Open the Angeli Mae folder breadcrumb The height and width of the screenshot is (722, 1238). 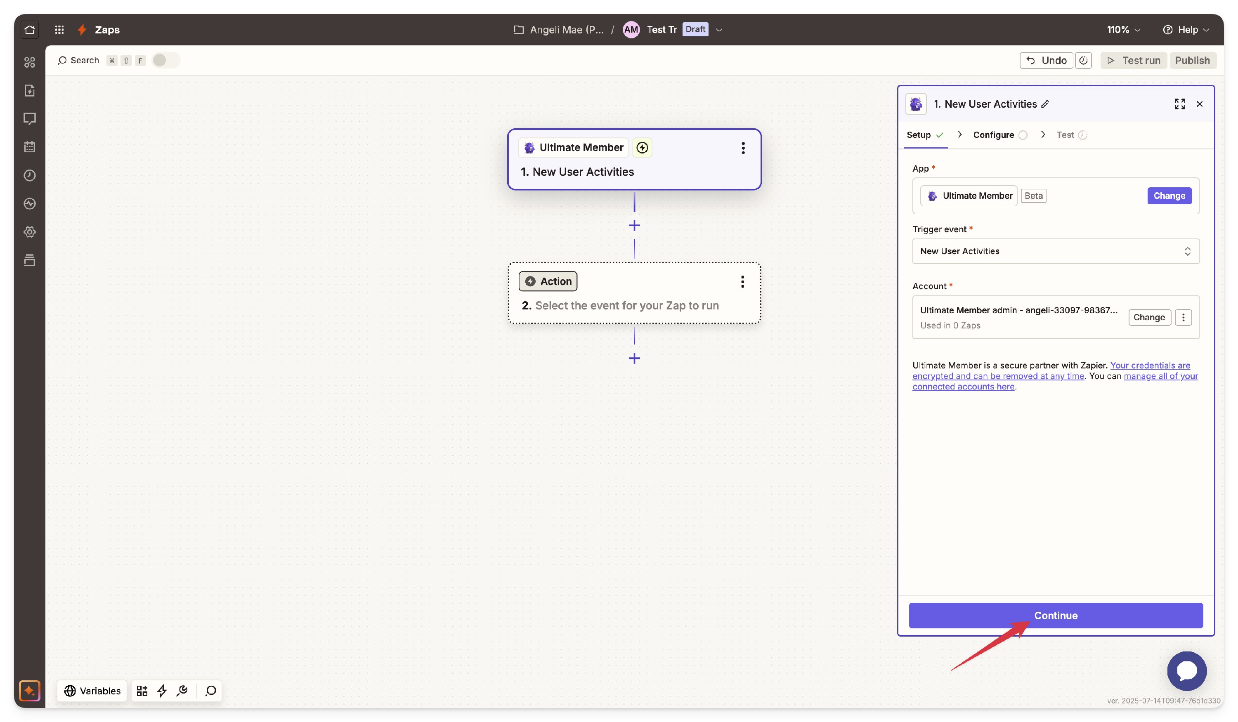coord(559,29)
